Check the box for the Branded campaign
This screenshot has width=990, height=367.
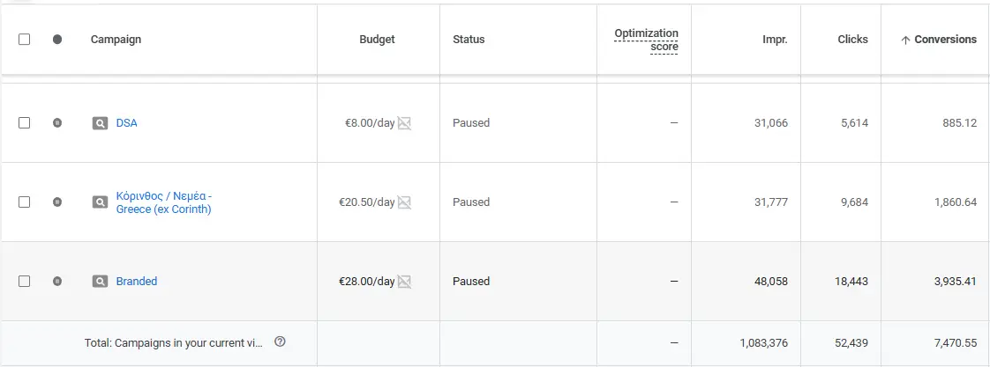tap(25, 282)
